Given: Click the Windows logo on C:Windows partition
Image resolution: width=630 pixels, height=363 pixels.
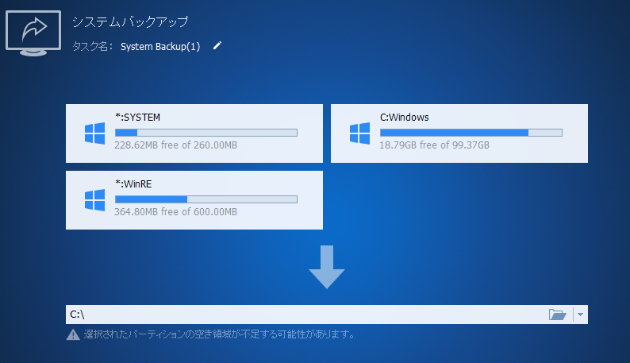Looking at the screenshot, I should click(x=359, y=133).
